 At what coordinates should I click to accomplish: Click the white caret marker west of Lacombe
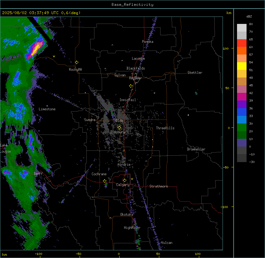(122, 60)
